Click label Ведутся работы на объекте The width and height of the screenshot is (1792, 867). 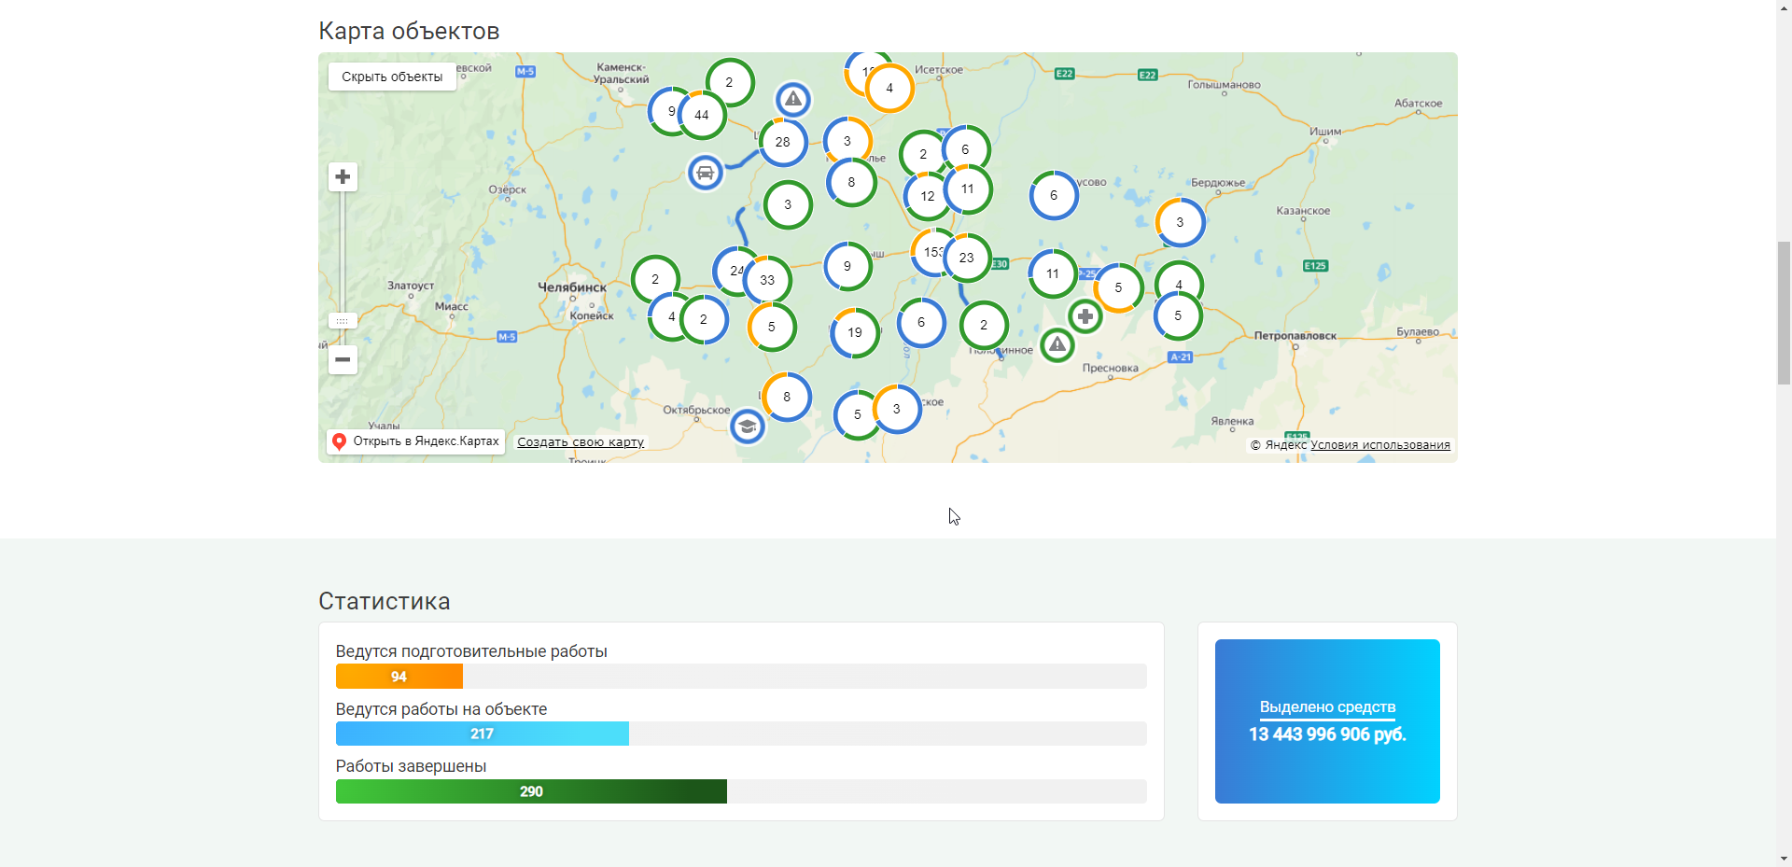coord(441,709)
